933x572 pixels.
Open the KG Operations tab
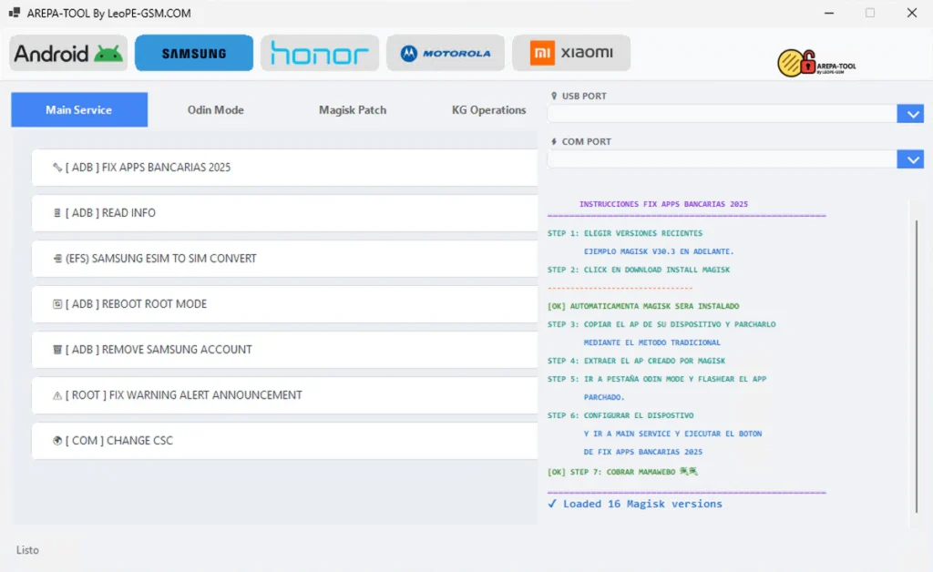point(488,110)
